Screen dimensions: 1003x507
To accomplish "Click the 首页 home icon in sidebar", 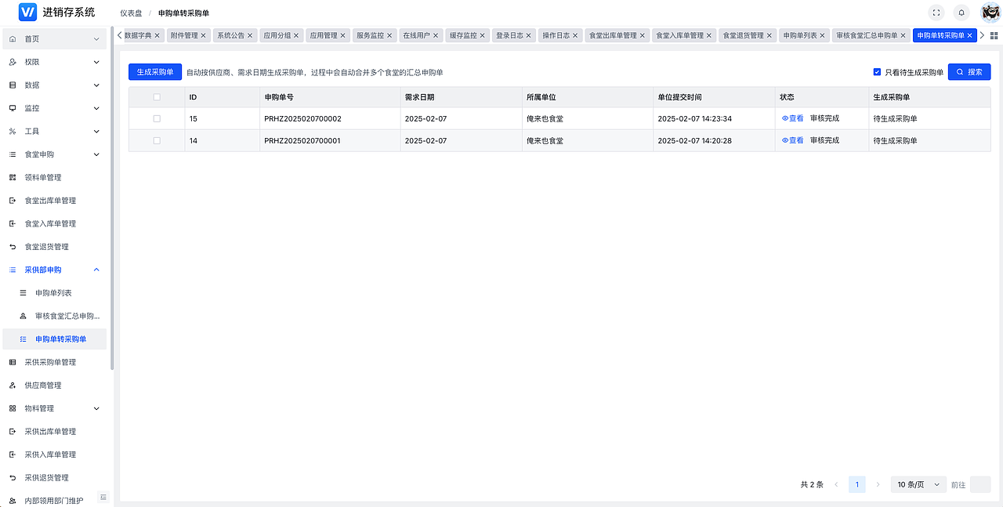I will [x=13, y=38].
